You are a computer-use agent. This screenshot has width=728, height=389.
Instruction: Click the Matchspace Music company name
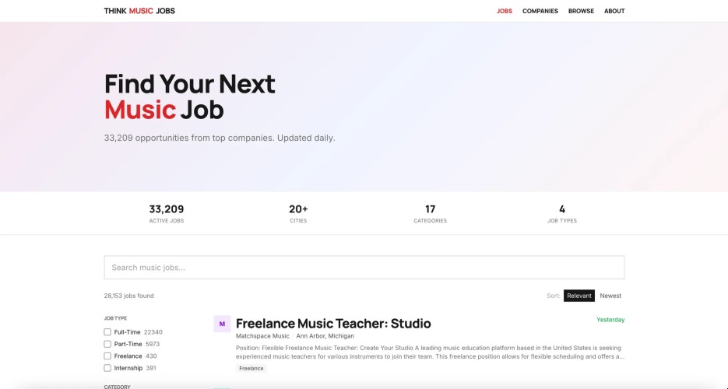click(262, 336)
